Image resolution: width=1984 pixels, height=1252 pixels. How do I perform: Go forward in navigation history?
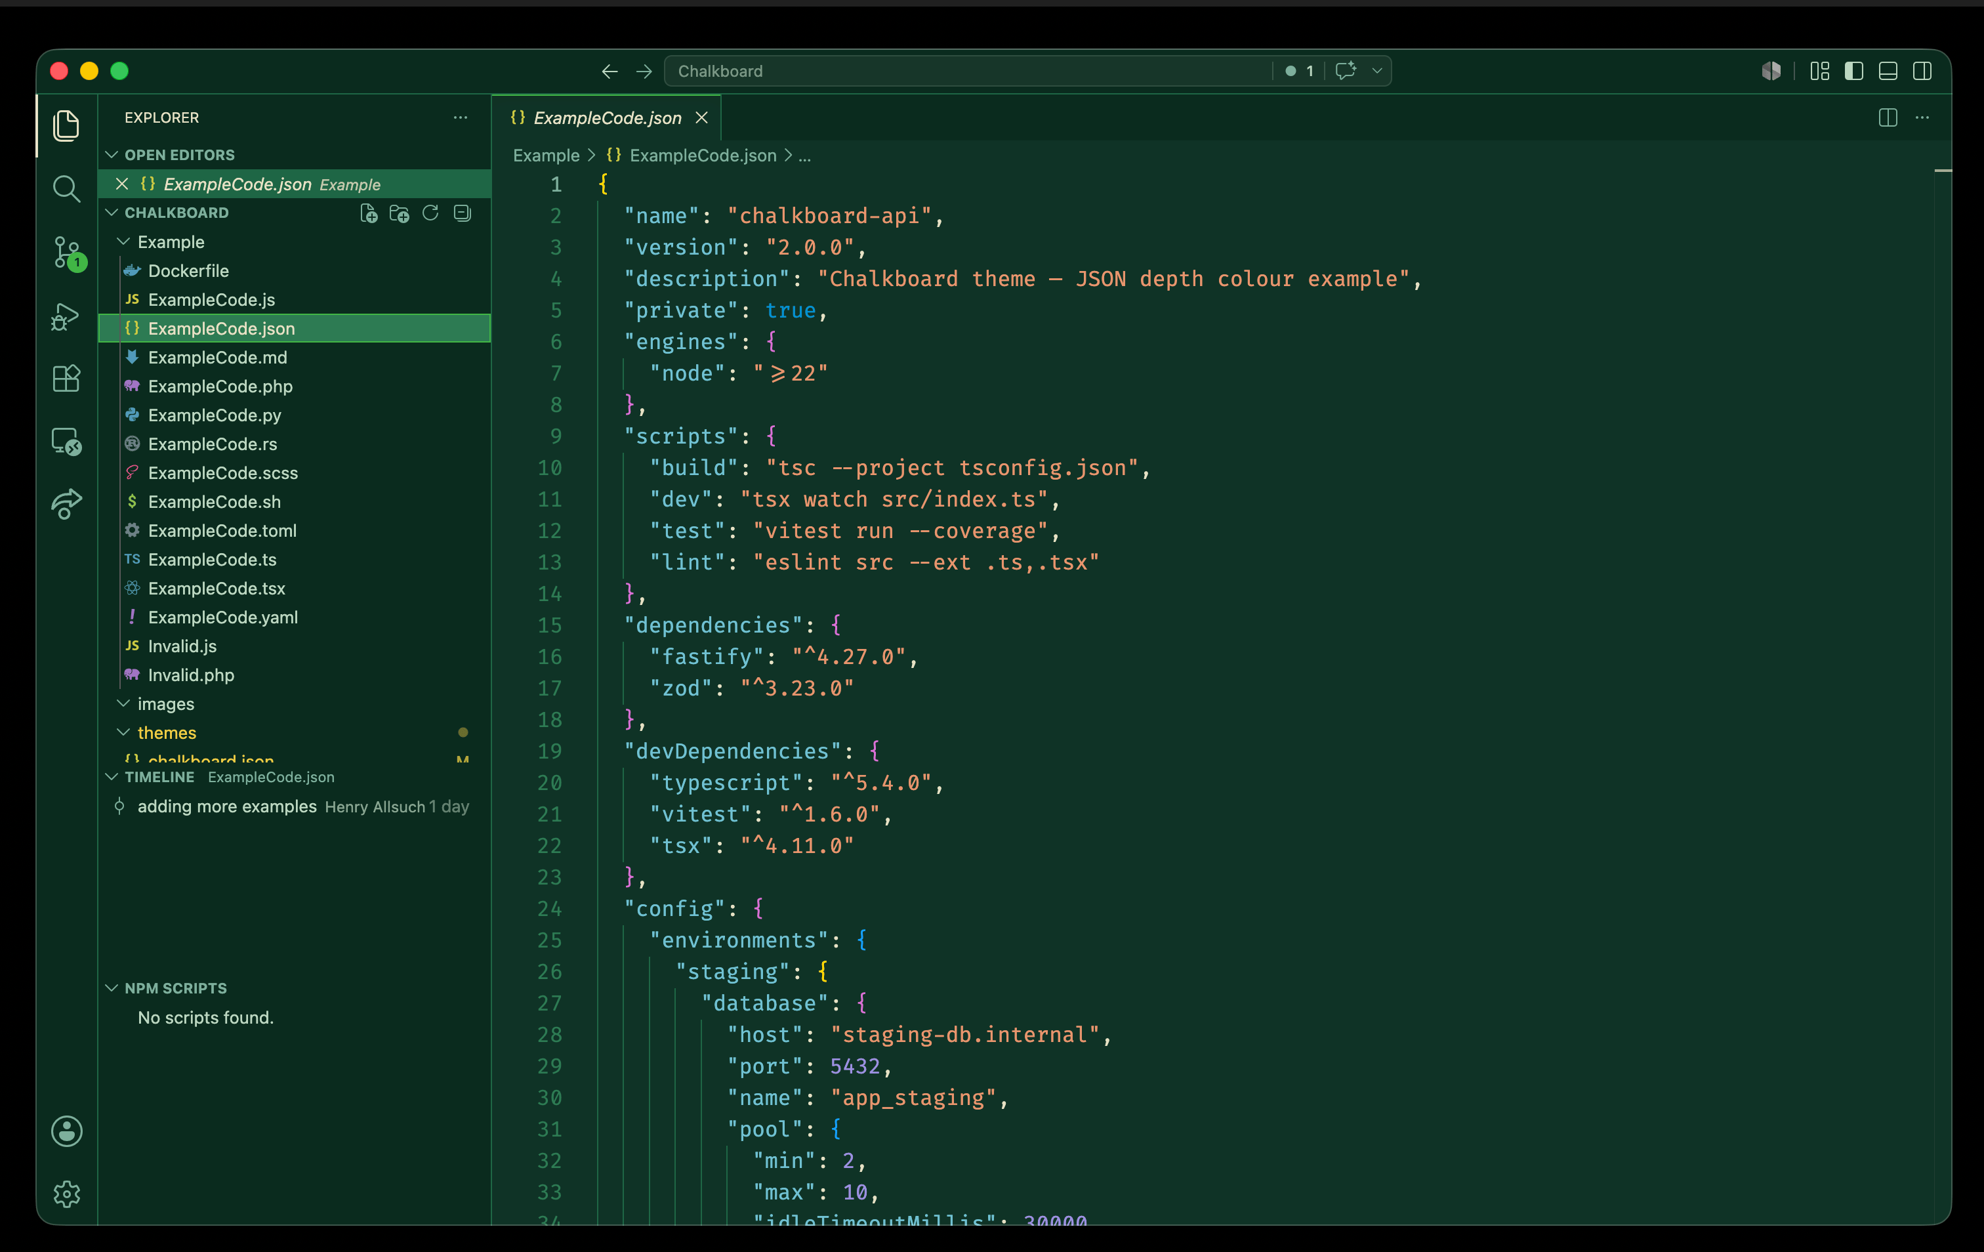point(644,72)
